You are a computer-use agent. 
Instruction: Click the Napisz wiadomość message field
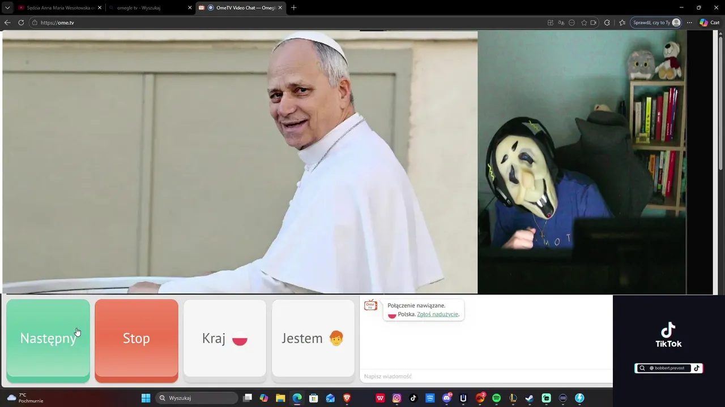pyautogui.click(x=486, y=376)
